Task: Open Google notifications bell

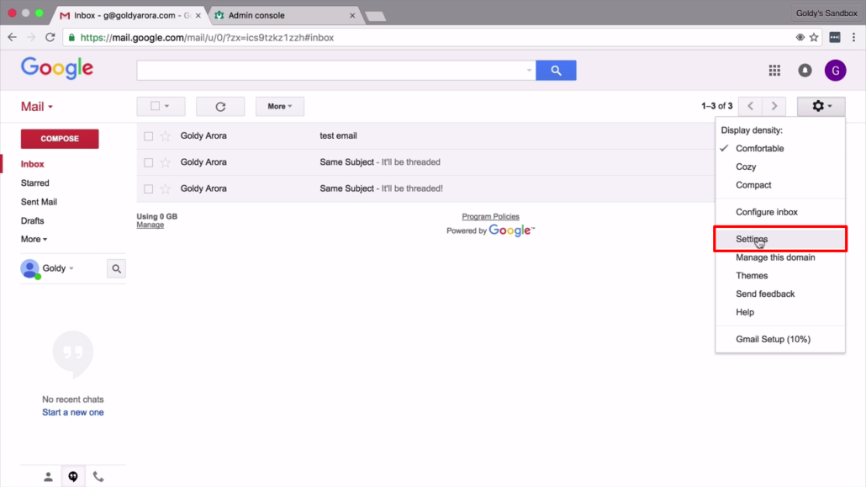Action: click(x=805, y=71)
